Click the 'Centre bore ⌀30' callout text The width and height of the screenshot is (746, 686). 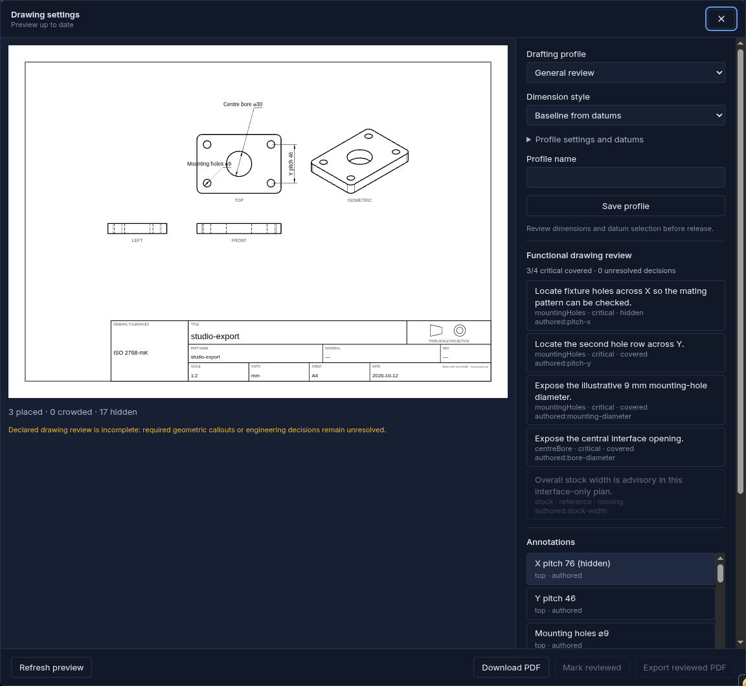pos(243,104)
